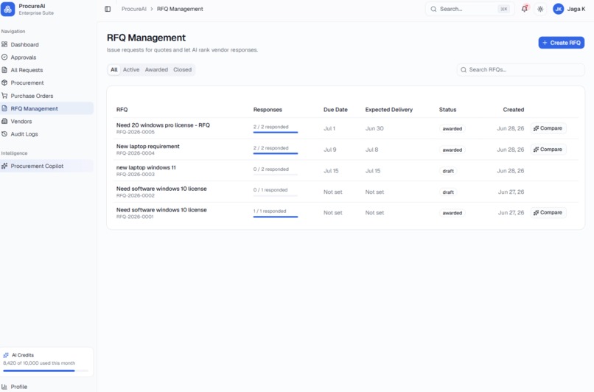Image resolution: width=594 pixels, height=392 pixels.
Task: Click the Profile chart icon
Action: (x=4, y=387)
